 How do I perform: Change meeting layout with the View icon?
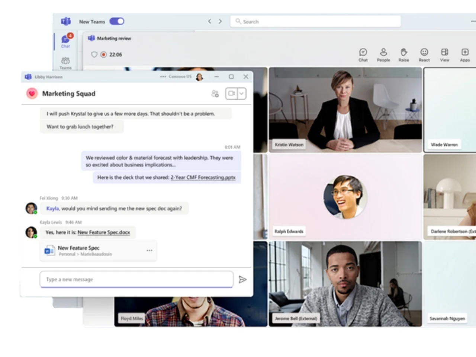444,55
